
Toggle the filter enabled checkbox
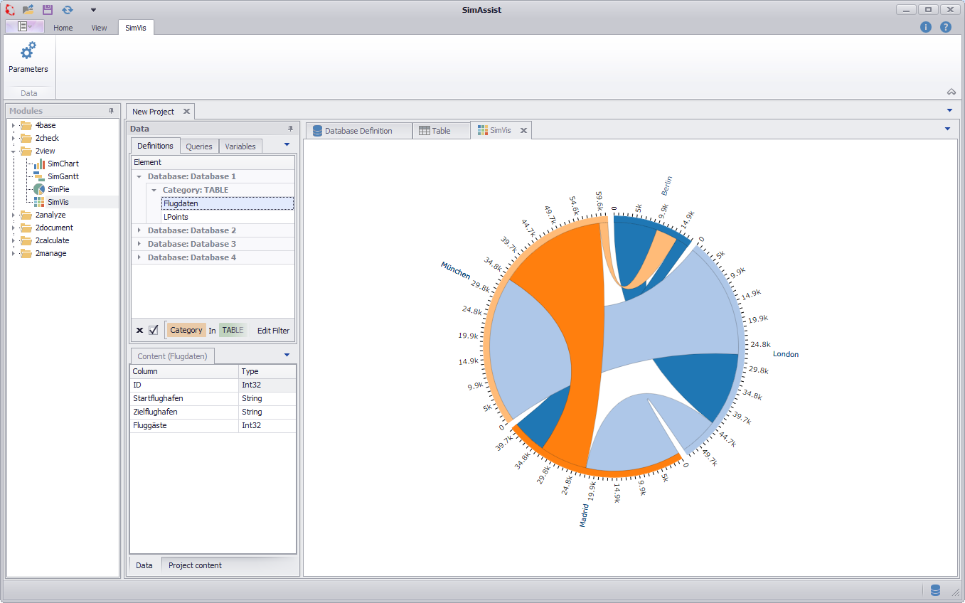coord(153,330)
